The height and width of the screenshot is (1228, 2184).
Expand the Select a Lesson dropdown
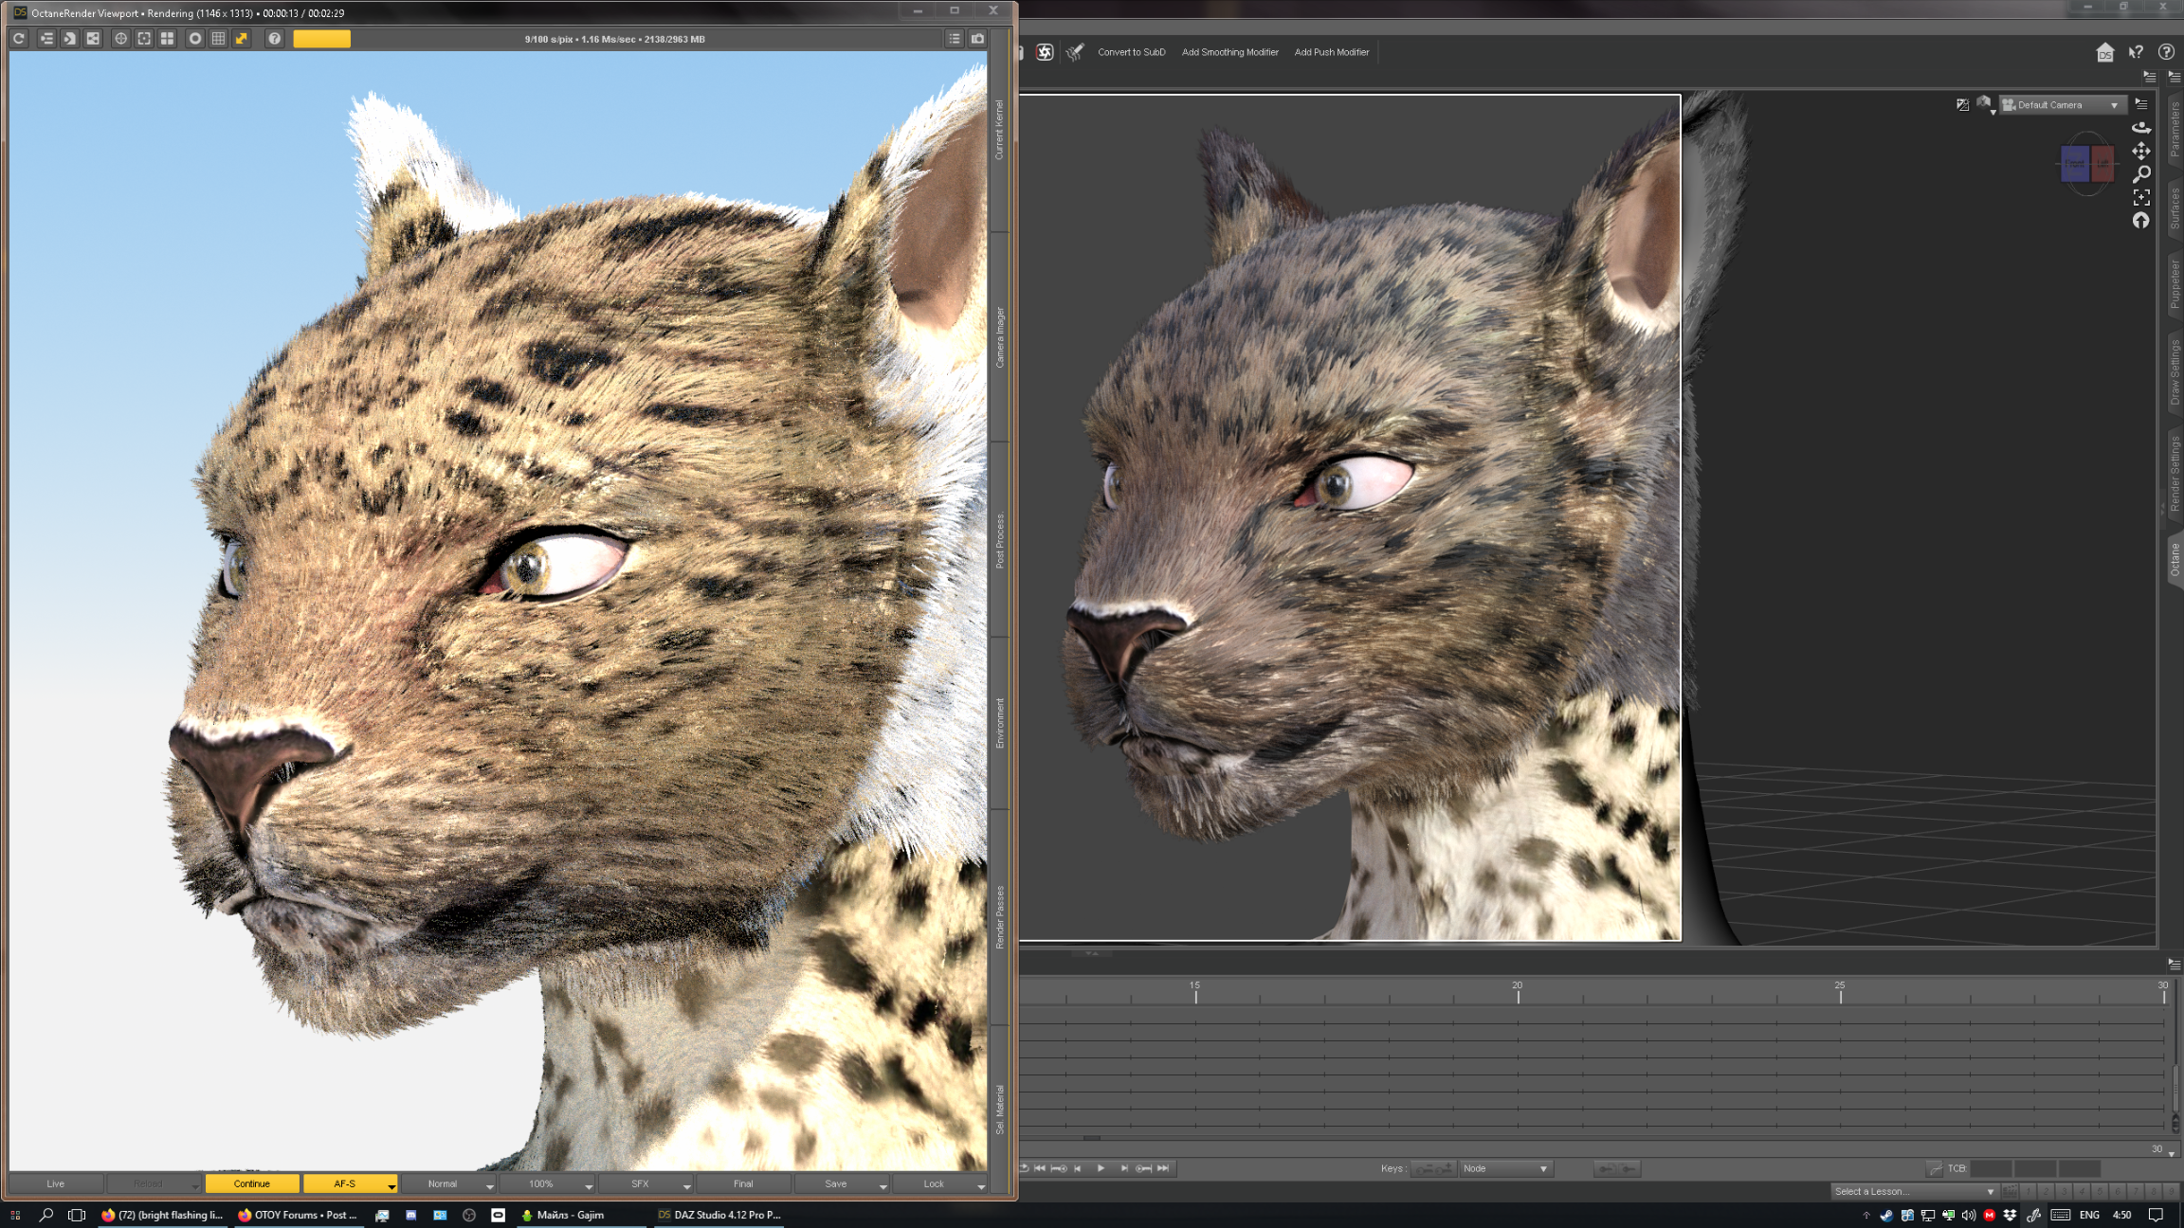[x=1913, y=1191]
